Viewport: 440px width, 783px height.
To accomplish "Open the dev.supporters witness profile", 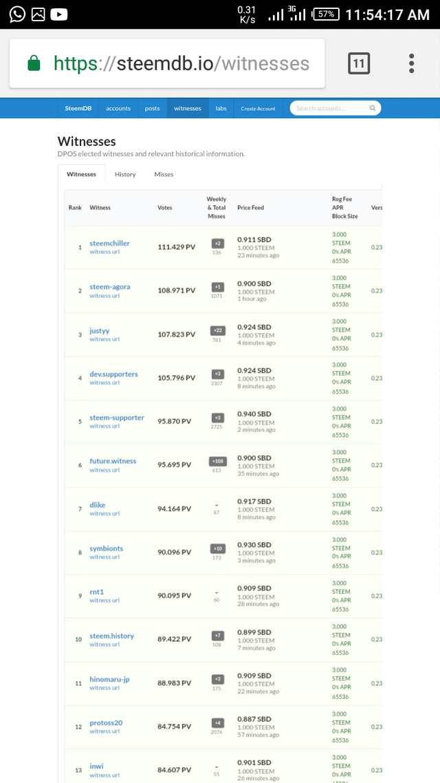I will pyautogui.click(x=113, y=374).
